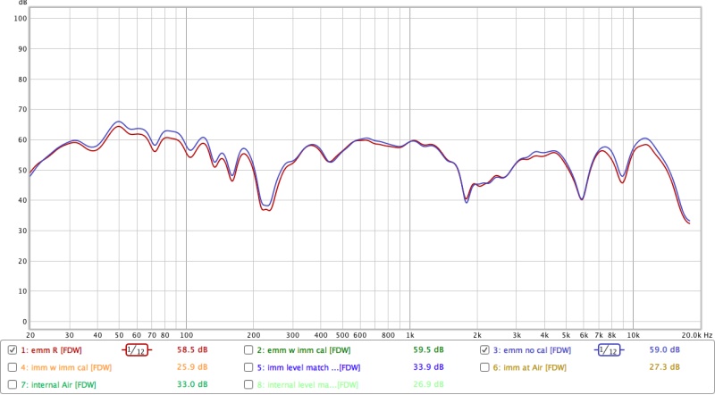The image size is (715, 395).
Task: Click the 27.3 dB value for imm at Air
Action: click(664, 366)
